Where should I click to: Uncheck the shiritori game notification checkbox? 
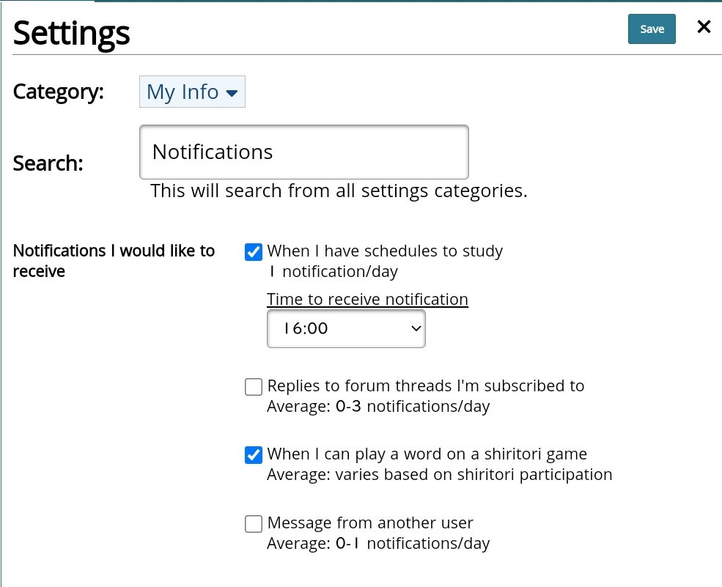tap(254, 455)
